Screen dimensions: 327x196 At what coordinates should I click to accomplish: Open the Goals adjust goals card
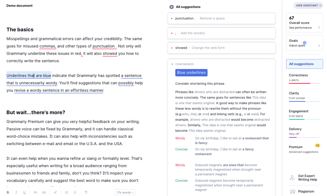[305, 43]
